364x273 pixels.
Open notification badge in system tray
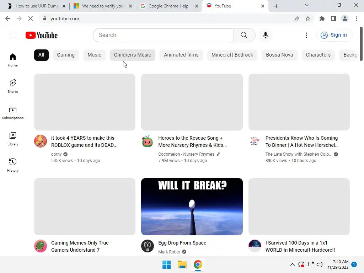[x=354, y=264]
